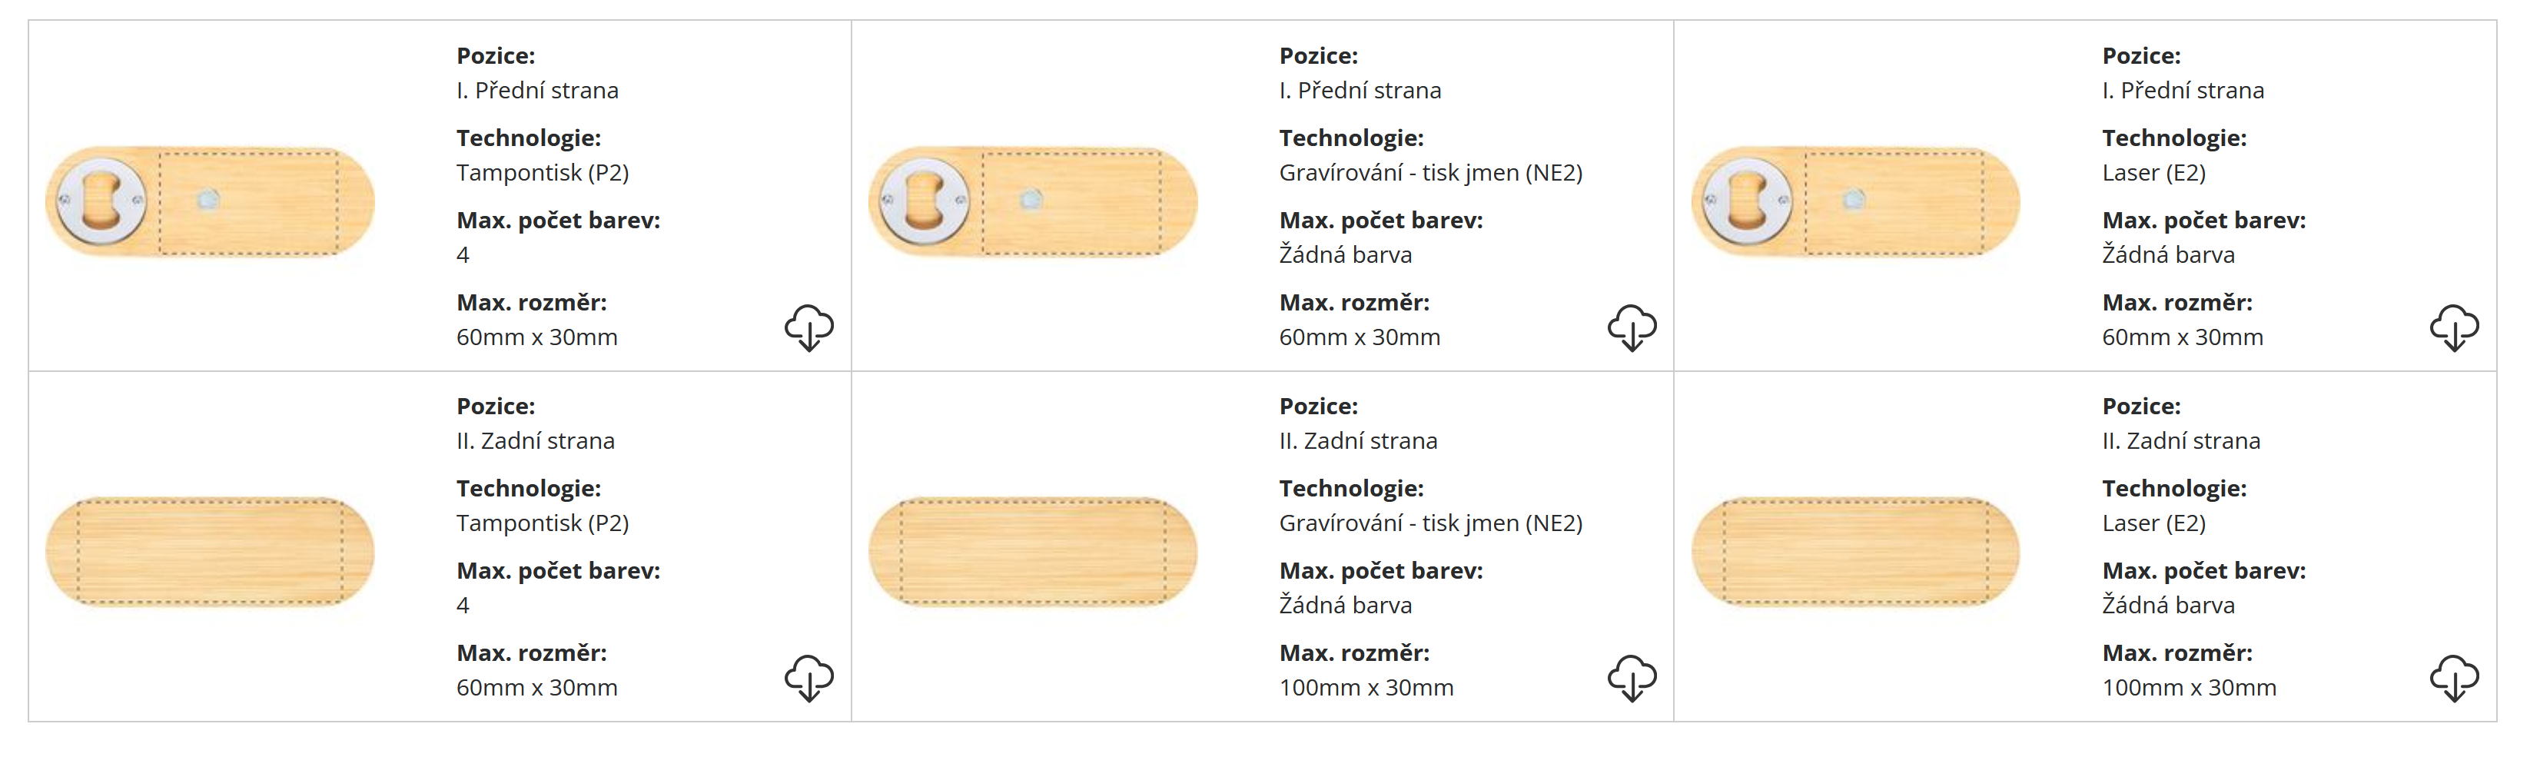Image resolution: width=2530 pixels, height=757 pixels.
Task: Download the front side Gravírování (NE2) template
Action: point(1632,327)
